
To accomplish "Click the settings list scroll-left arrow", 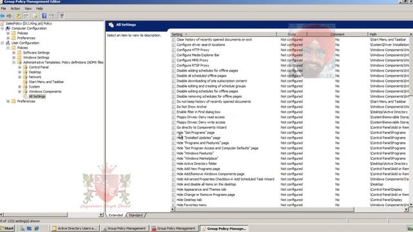I will [x=173, y=209].
